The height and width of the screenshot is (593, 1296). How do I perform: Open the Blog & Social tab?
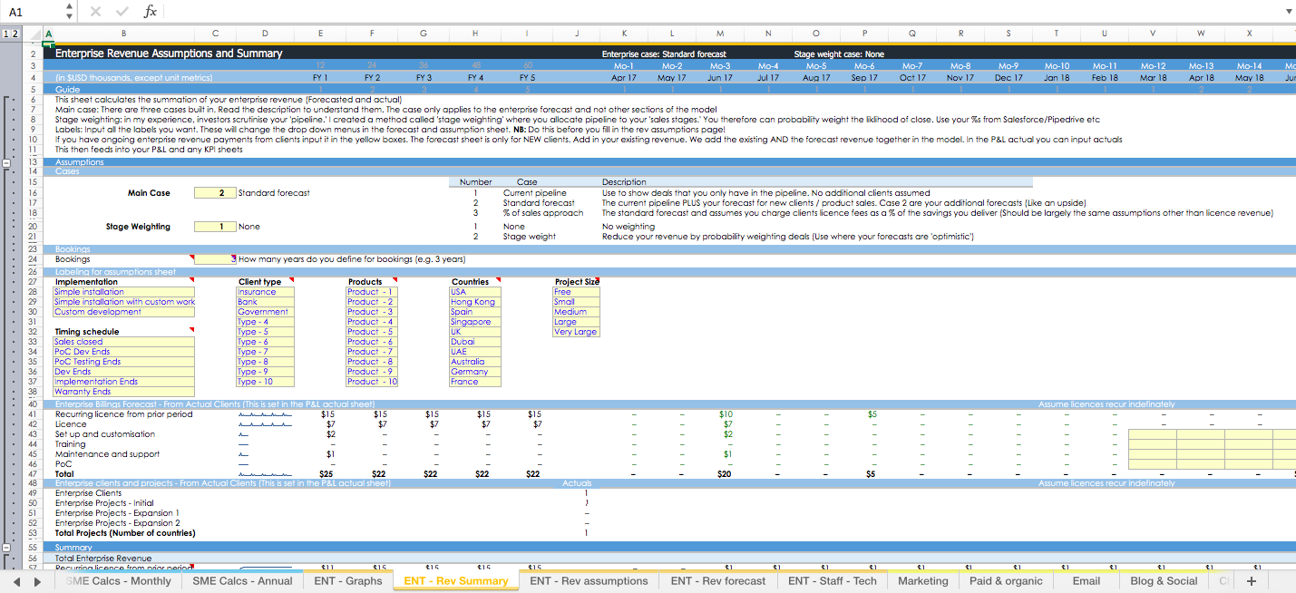coord(1164,581)
